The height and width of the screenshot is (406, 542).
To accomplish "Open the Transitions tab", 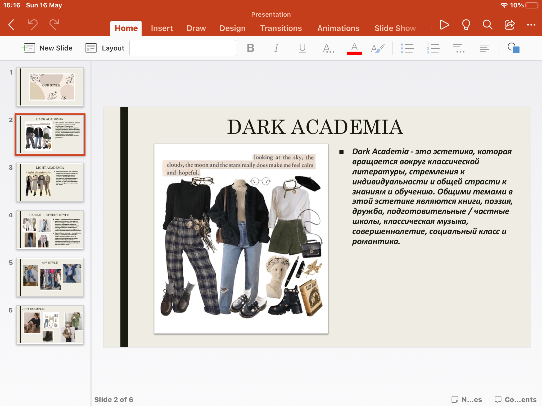I will tap(281, 28).
